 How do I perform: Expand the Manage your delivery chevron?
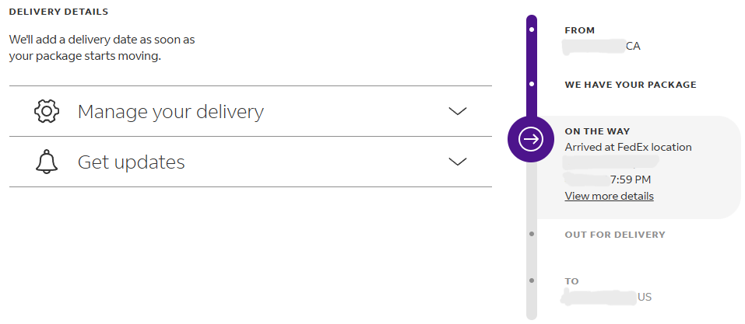point(458,111)
